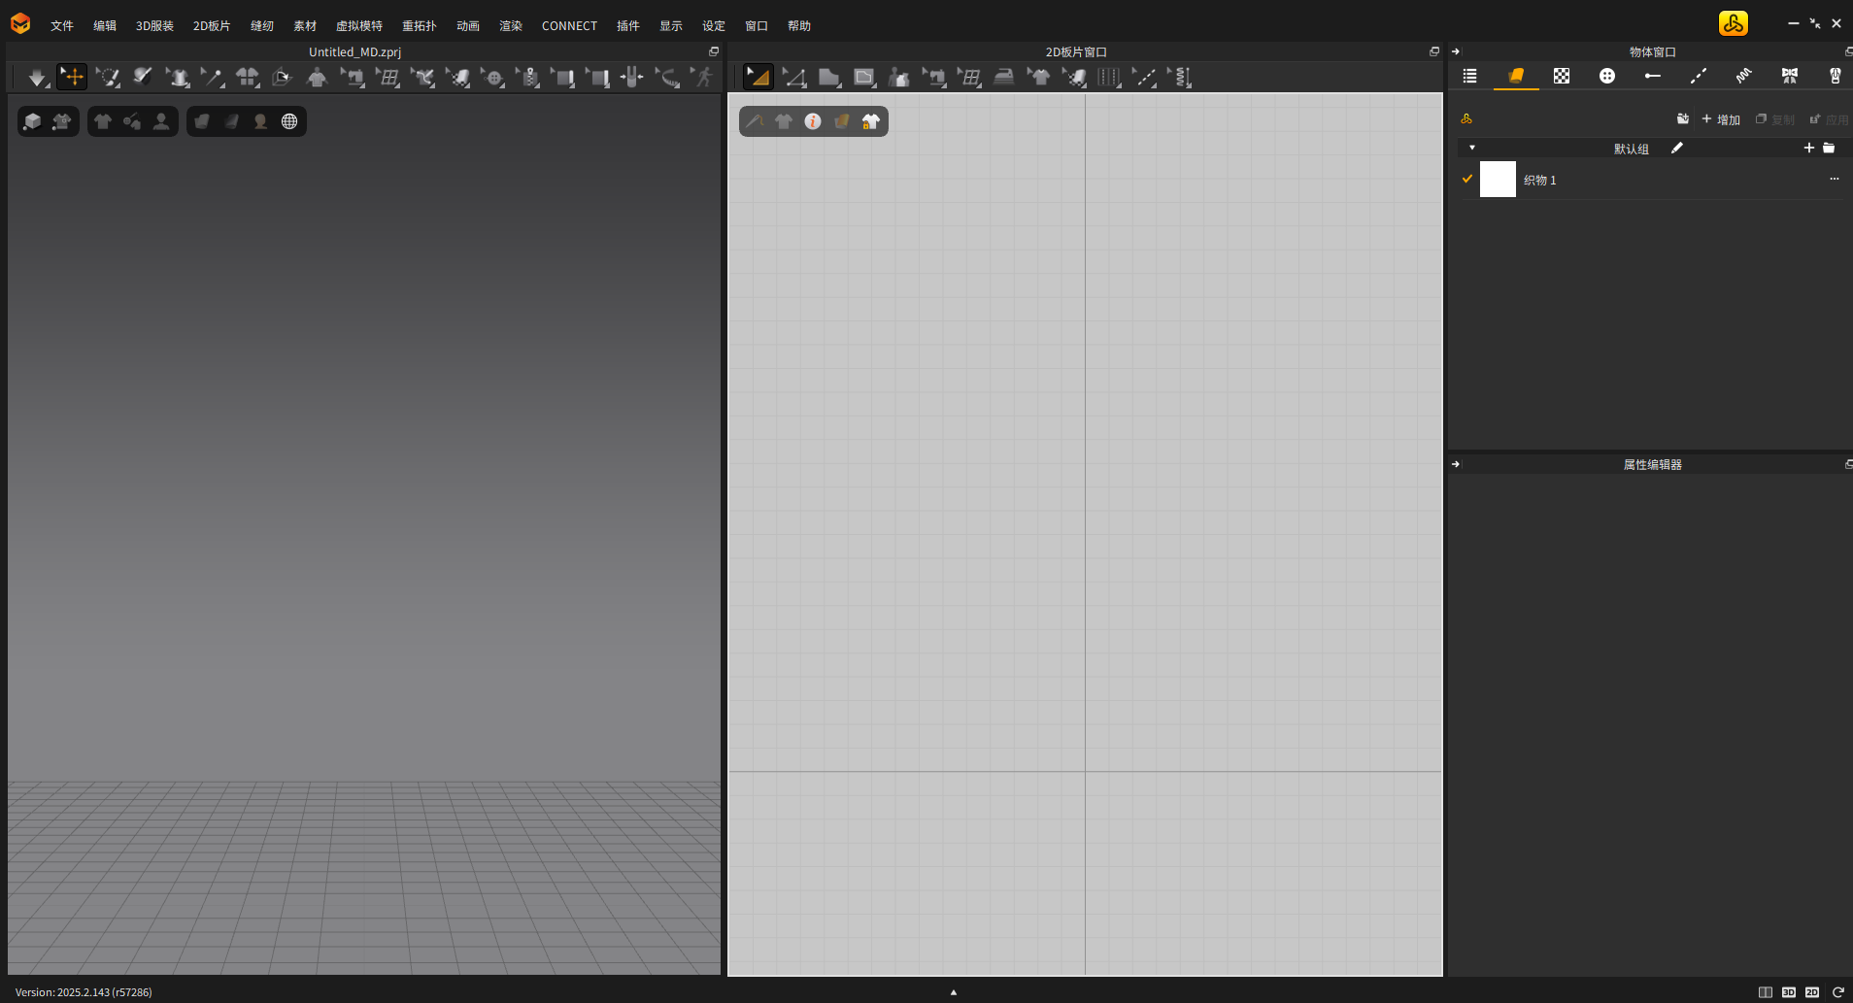This screenshot has height=1003, width=1853.
Task: Toggle the checkmark next to 织物 1
Action: [1466, 179]
